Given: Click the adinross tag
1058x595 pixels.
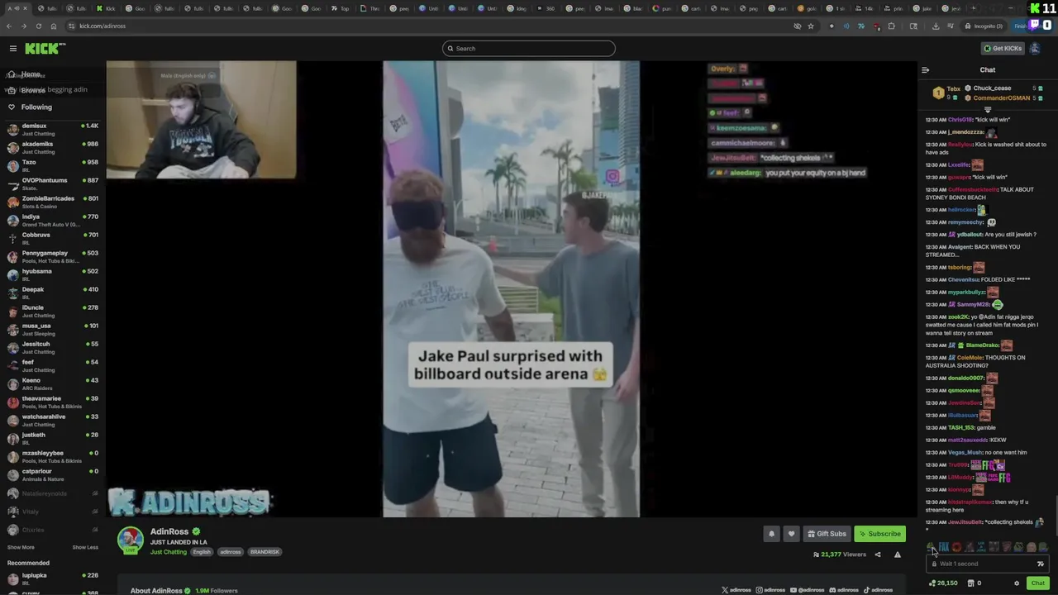Looking at the screenshot, I should click(231, 552).
